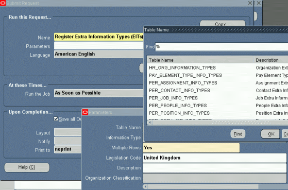Click the Help (C) button

tap(27, 167)
